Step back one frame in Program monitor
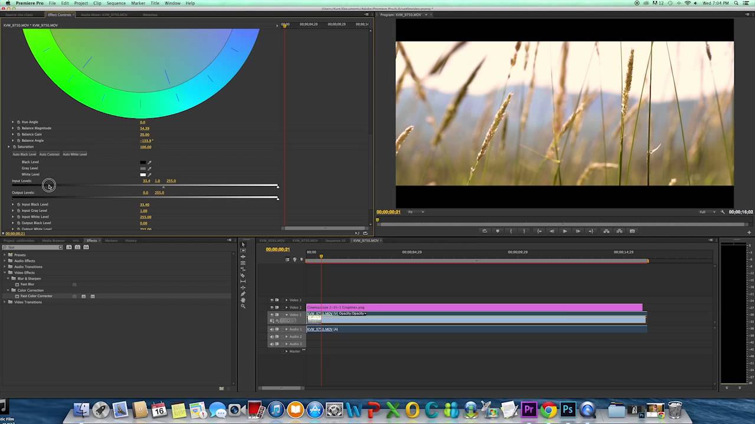This screenshot has height=424, width=755. pyautogui.click(x=552, y=231)
